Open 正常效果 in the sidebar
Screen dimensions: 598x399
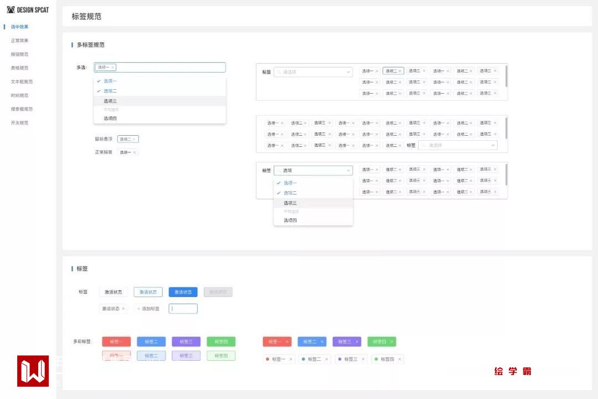[19, 40]
